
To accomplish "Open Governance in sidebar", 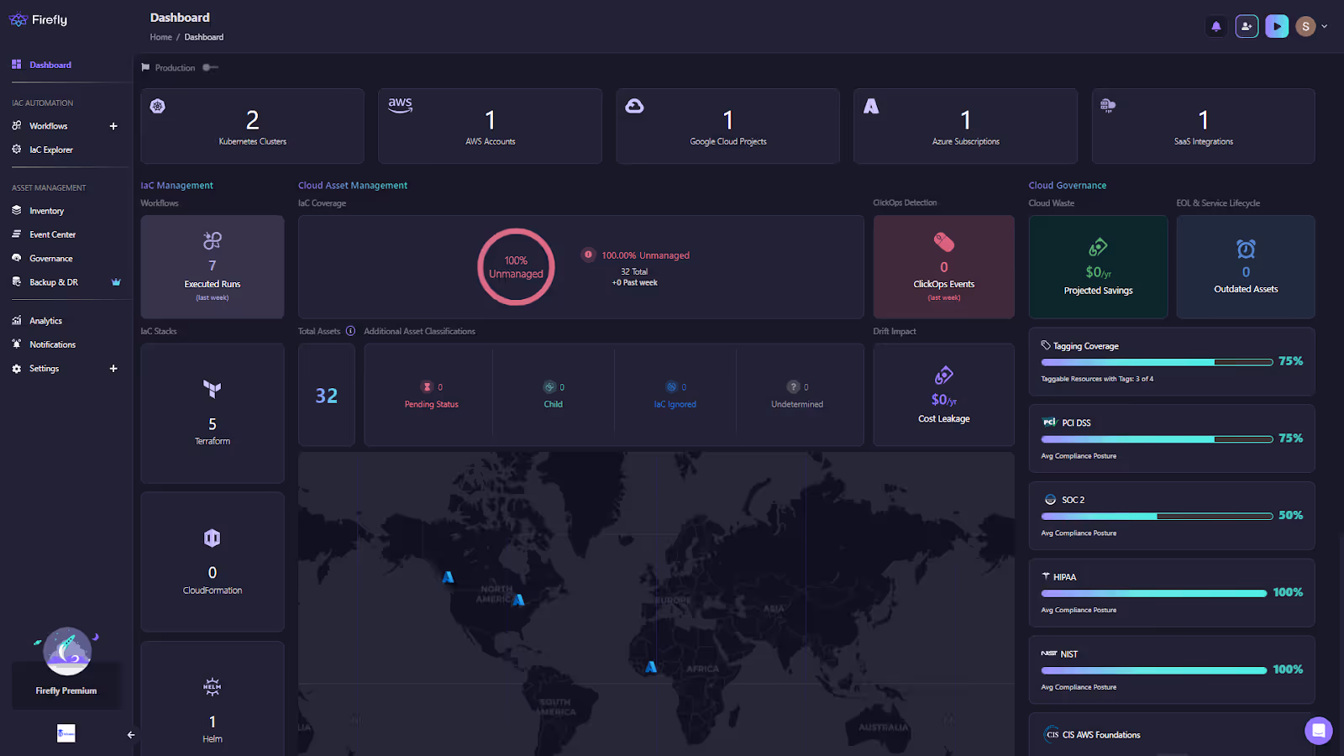I will [50, 259].
